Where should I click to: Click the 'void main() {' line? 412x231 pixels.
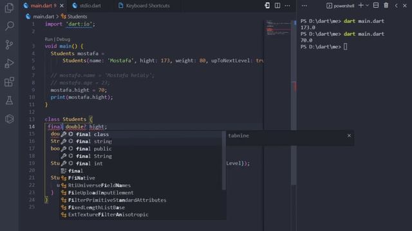click(64, 46)
